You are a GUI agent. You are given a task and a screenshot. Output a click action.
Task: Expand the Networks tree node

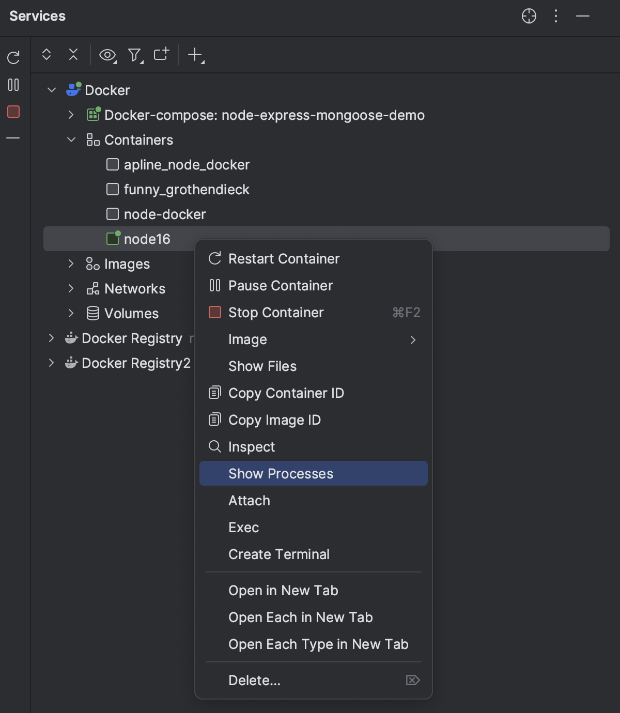coord(71,288)
